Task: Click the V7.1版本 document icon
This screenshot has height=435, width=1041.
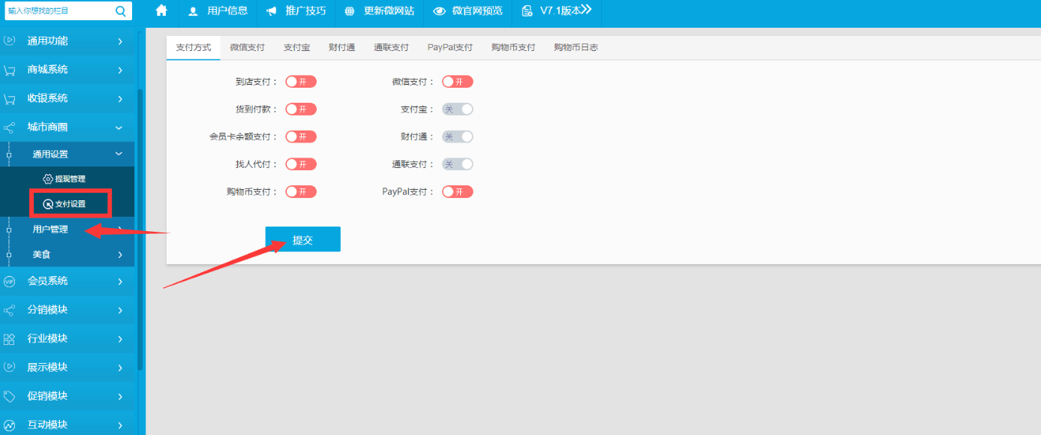Action: click(x=527, y=11)
